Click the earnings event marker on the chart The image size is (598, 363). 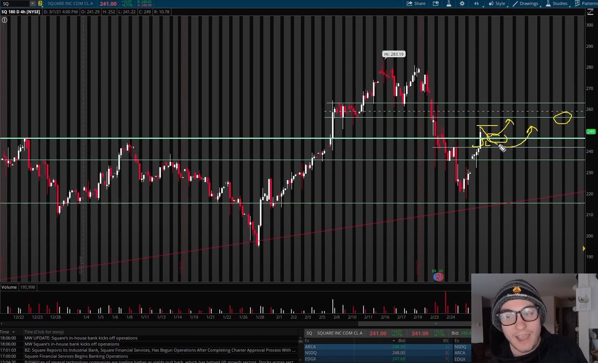coord(438,277)
